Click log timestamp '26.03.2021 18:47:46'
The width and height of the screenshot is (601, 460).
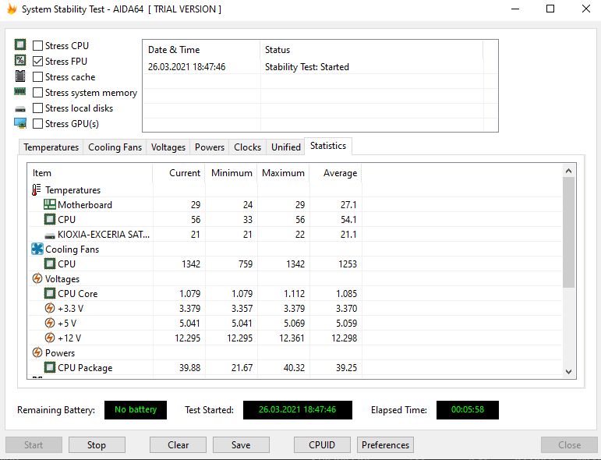186,67
